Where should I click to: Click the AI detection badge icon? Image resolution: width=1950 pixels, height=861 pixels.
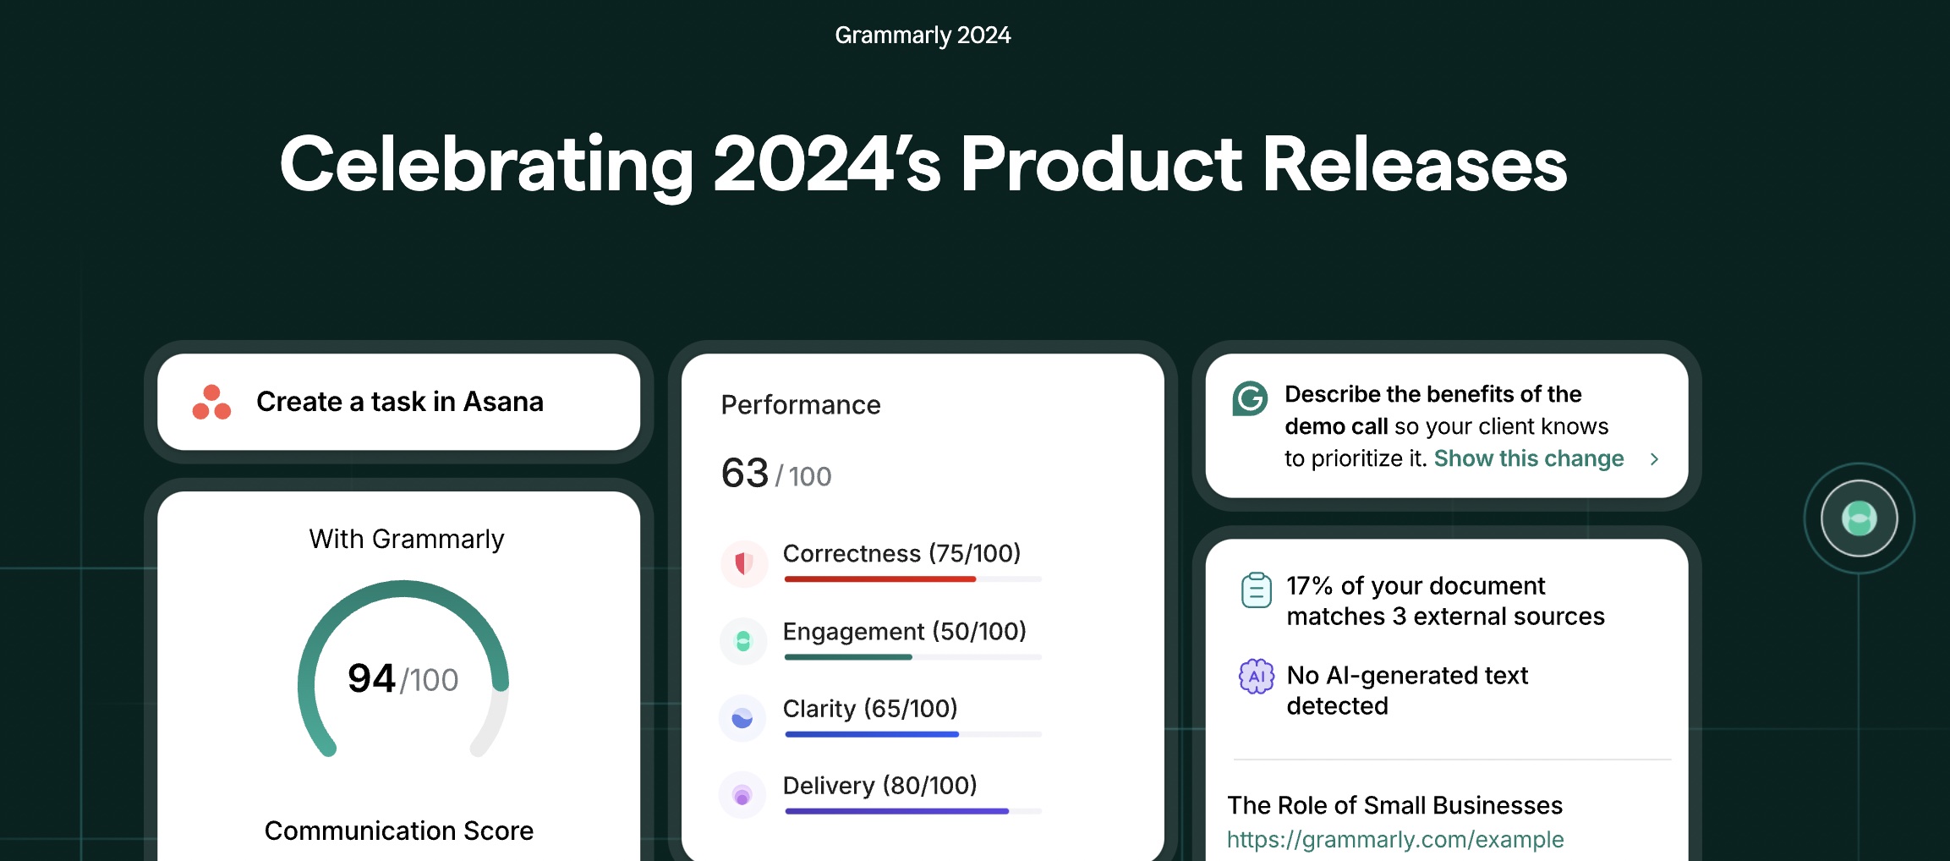[x=1257, y=677]
